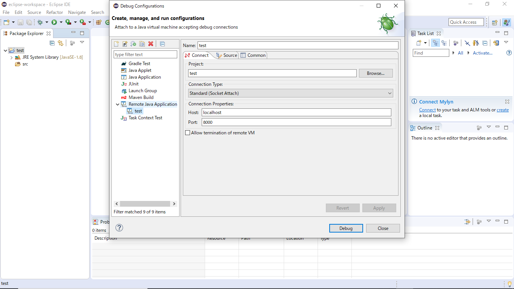Click the Connect link in Mylyn banner
Image resolution: width=514 pixels, height=289 pixels.
(427, 110)
